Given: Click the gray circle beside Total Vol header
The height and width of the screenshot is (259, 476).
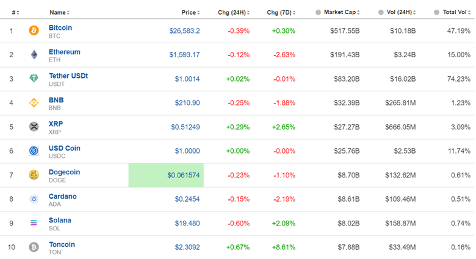Looking at the screenshot, I should [x=436, y=12].
